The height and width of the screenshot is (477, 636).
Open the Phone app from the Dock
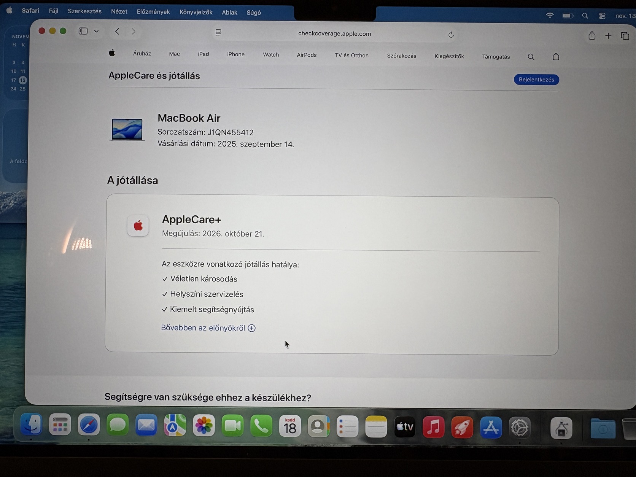click(x=261, y=426)
